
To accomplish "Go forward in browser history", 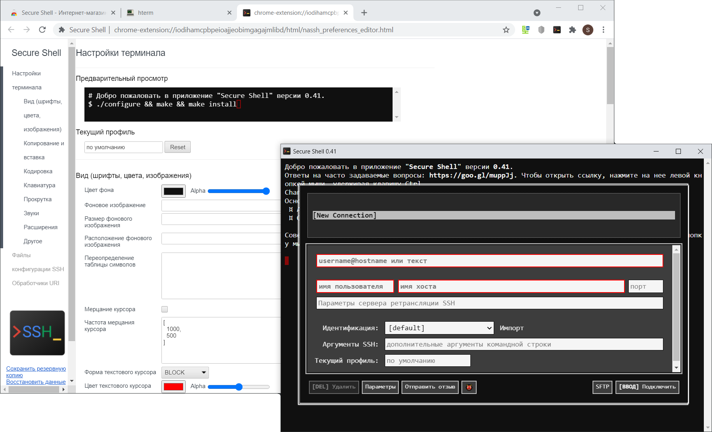I will point(26,30).
